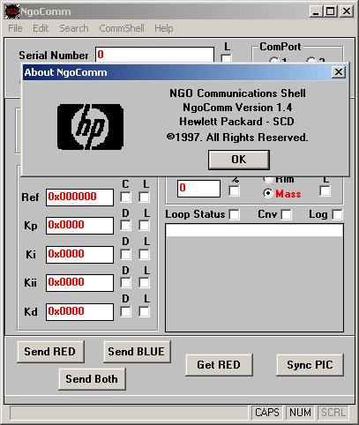Close the About NgoComm dialog
This screenshot has width=359, height=425.
(x=339, y=72)
